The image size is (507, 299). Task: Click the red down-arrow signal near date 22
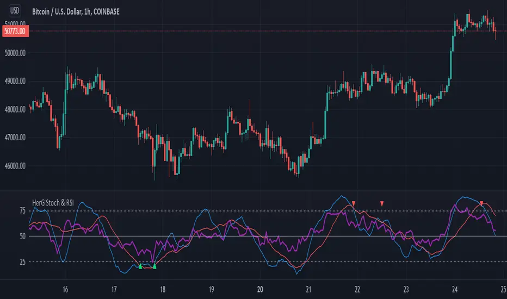pyautogui.click(x=354, y=204)
